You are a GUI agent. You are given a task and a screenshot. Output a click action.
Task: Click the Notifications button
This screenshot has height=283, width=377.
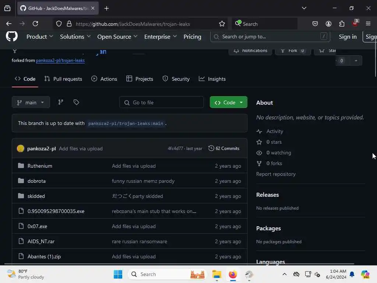point(250,51)
